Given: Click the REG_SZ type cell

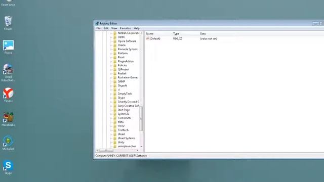Looking at the screenshot, I should [x=178, y=38].
